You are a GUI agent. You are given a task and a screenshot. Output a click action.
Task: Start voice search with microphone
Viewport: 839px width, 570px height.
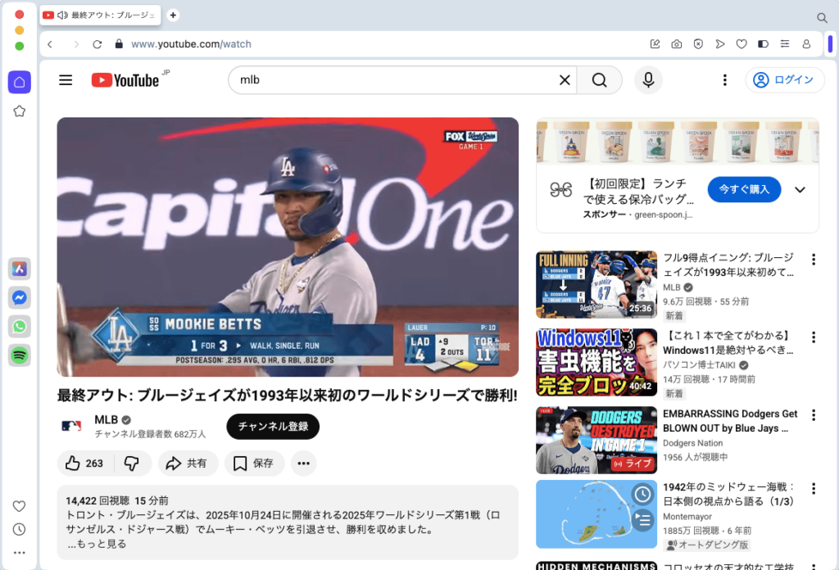point(648,80)
